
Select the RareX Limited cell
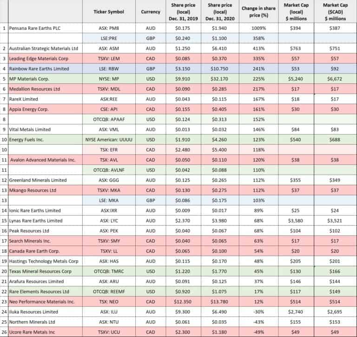pyautogui.click(x=45, y=99)
